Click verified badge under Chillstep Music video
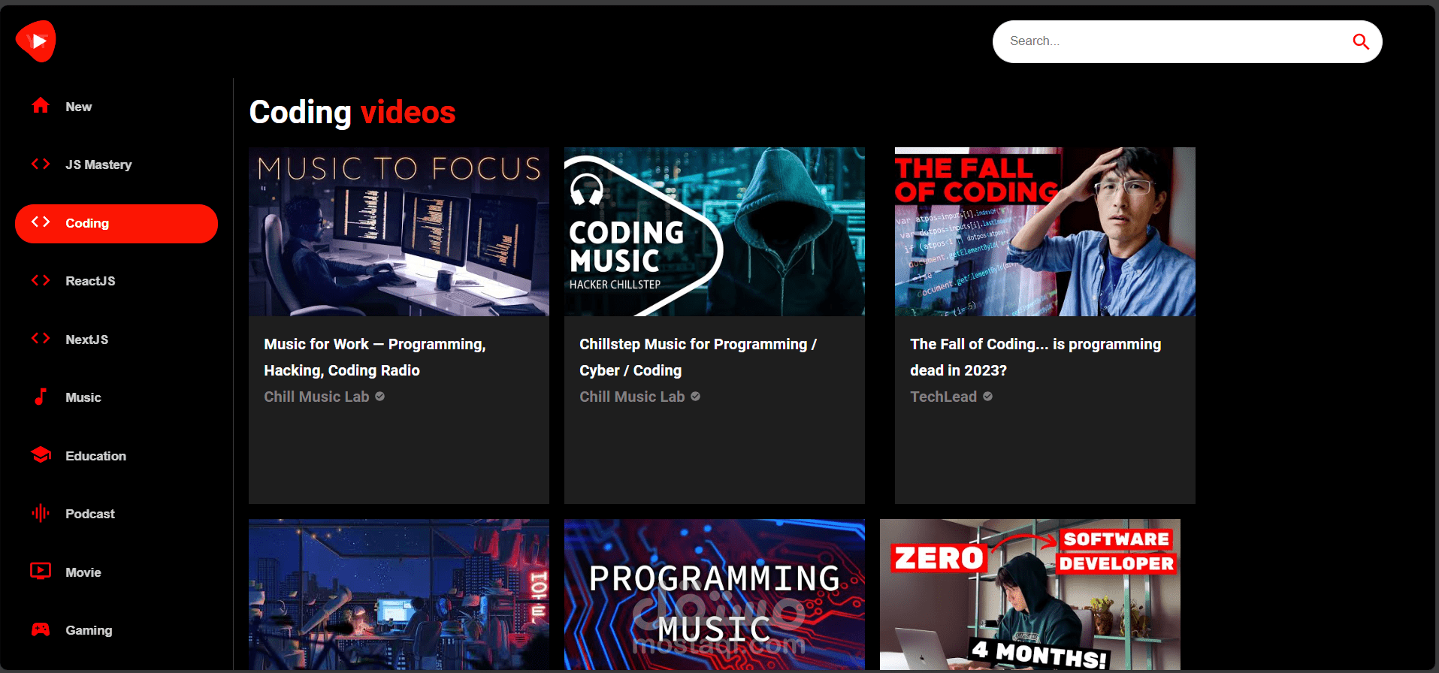 (695, 397)
